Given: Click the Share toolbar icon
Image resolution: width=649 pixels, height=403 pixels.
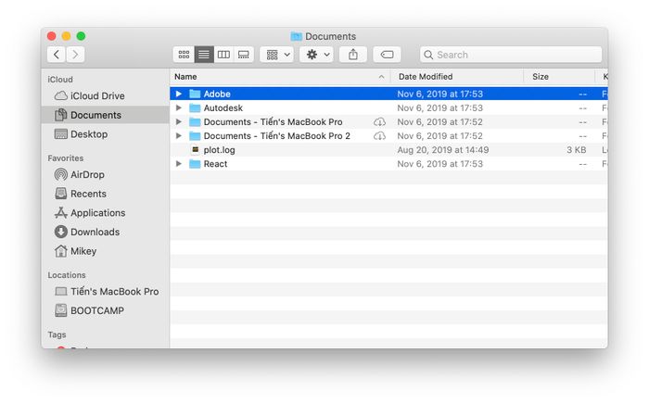Looking at the screenshot, I should (353, 55).
